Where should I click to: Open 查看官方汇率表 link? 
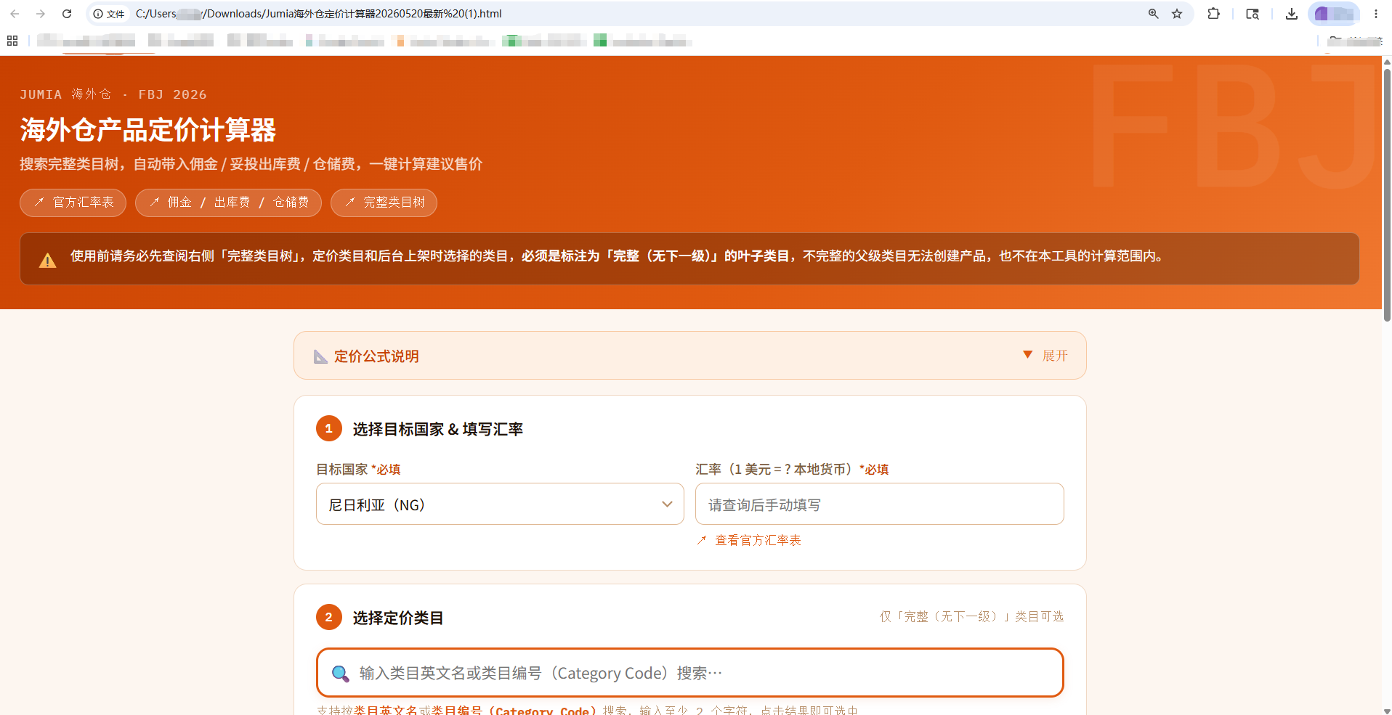(x=749, y=540)
